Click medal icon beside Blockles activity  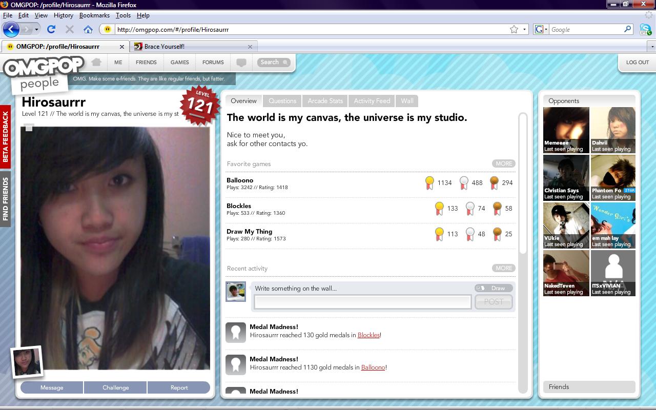click(236, 333)
